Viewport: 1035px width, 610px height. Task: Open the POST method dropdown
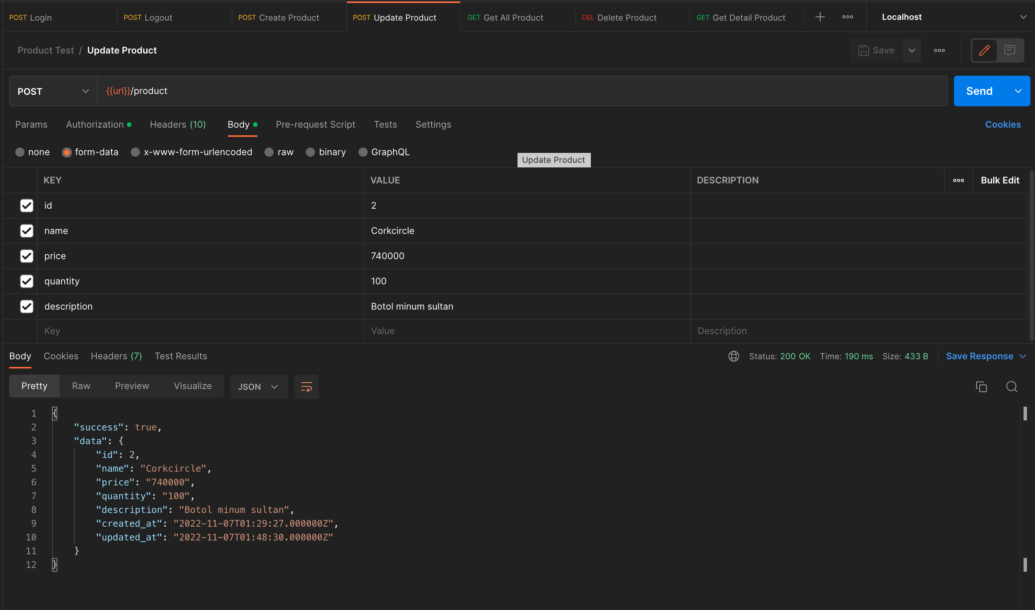[53, 91]
